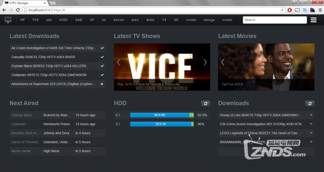Click X icon for Adventures of Superman

pos(102,84)
